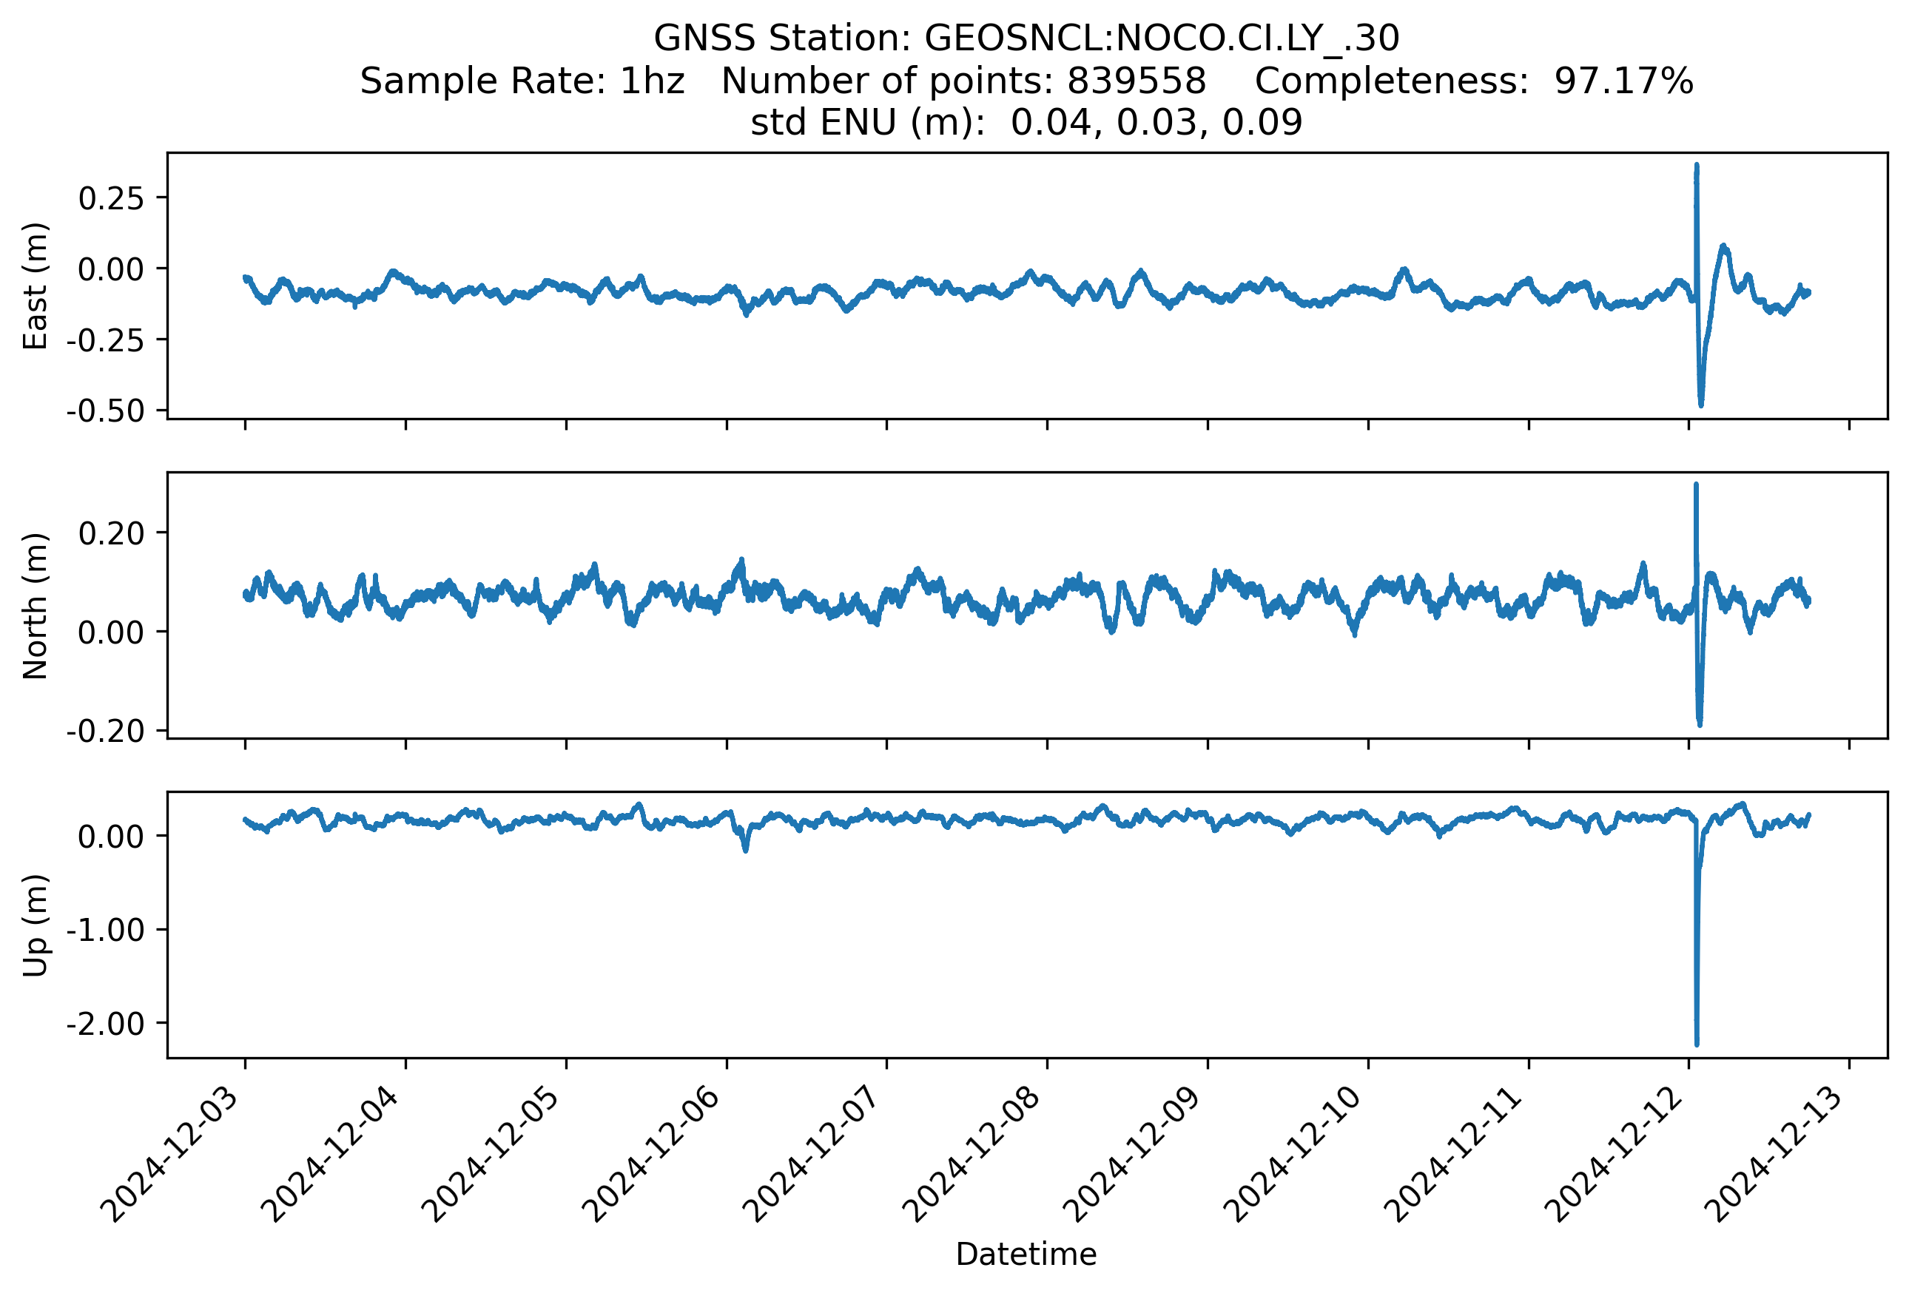
Task: Click the 0.20 tick on North axis
Action: pyautogui.click(x=111, y=533)
